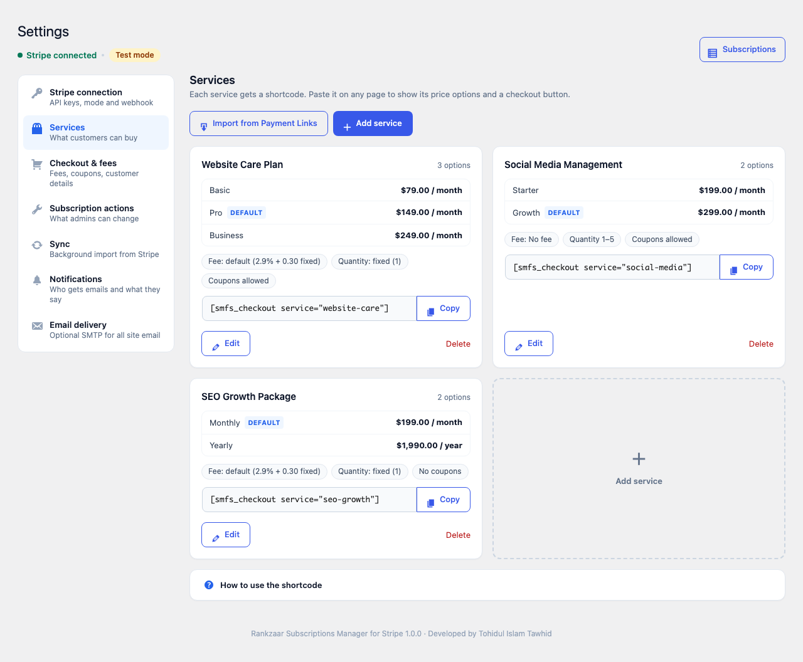Delete the Social Media Management service
The height and width of the screenshot is (662, 803).
pos(761,344)
